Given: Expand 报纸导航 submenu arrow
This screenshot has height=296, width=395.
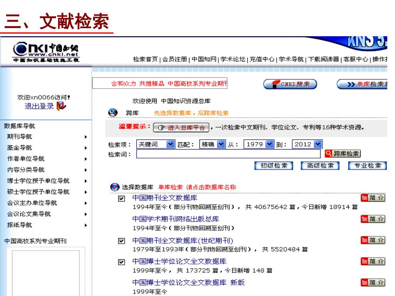Looking at the screenshot, I should tap(86, 225).
